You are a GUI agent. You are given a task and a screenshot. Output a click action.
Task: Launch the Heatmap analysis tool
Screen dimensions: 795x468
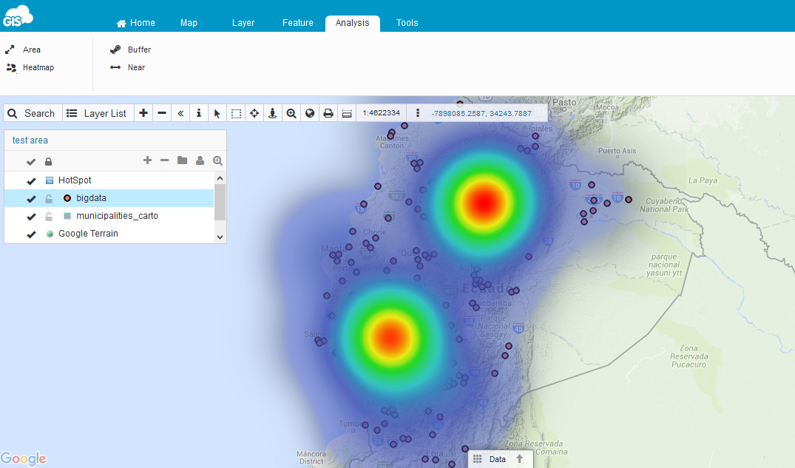click(30, 67)
